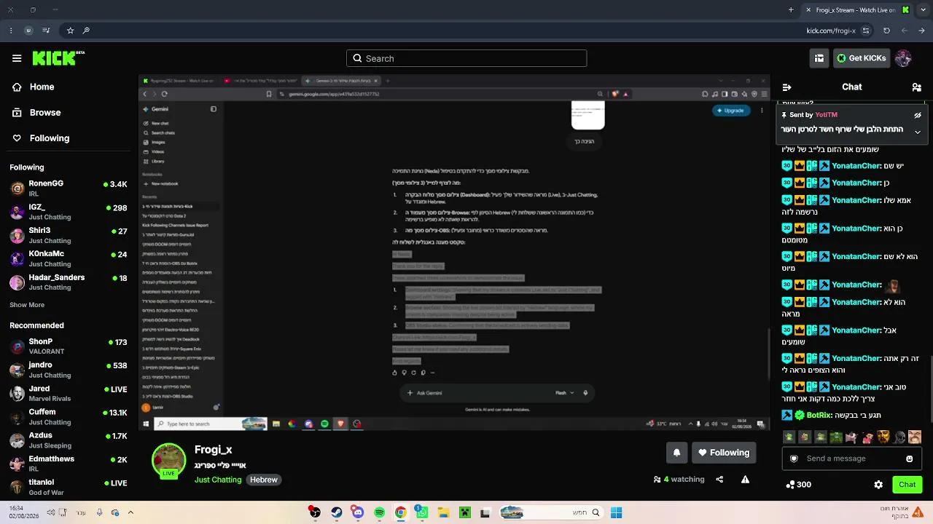The image size is (933, 524).
Task: Open recommended channel ShonP
Action: point(69,346)
